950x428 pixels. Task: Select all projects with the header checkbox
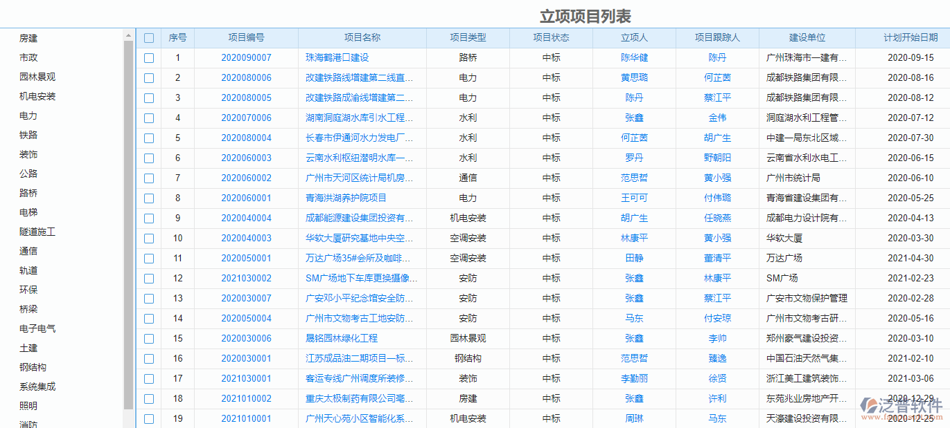(x=148, y=38)
